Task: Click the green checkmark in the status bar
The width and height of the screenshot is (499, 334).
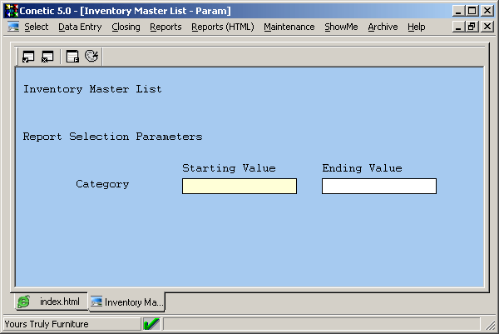Action: click(x=151, y=324)
